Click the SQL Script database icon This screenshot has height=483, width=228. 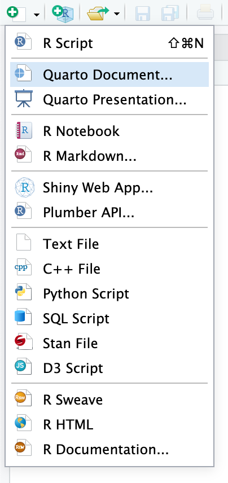click(23, 317)
